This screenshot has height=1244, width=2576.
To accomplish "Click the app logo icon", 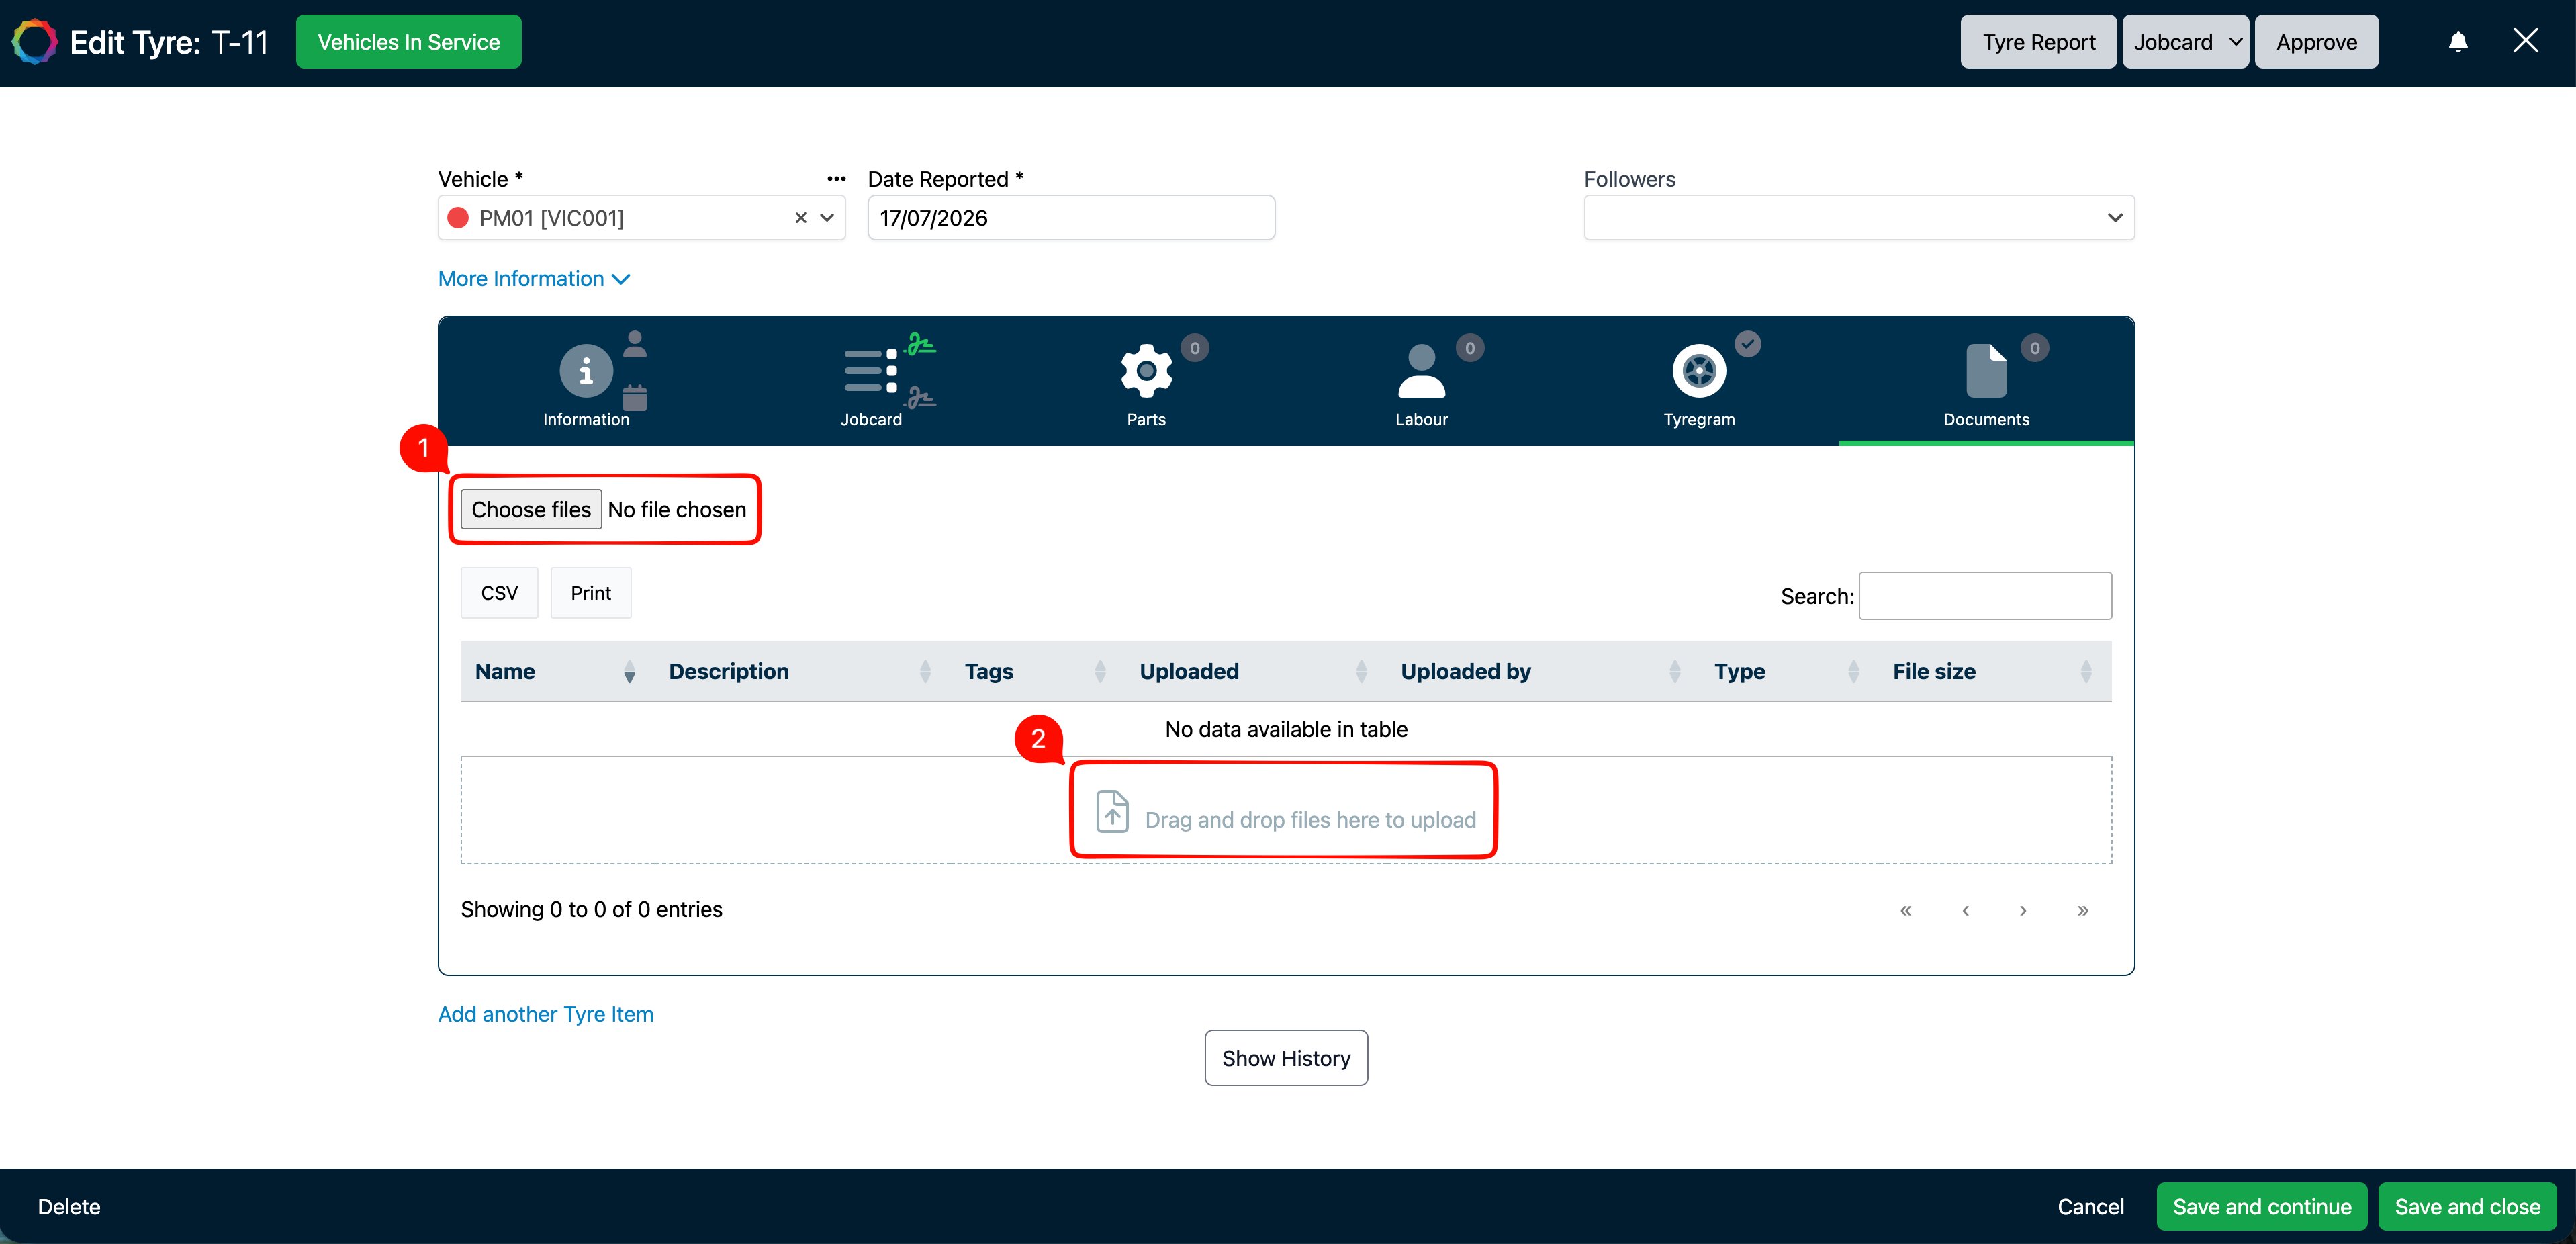I will tap(35, 42).
